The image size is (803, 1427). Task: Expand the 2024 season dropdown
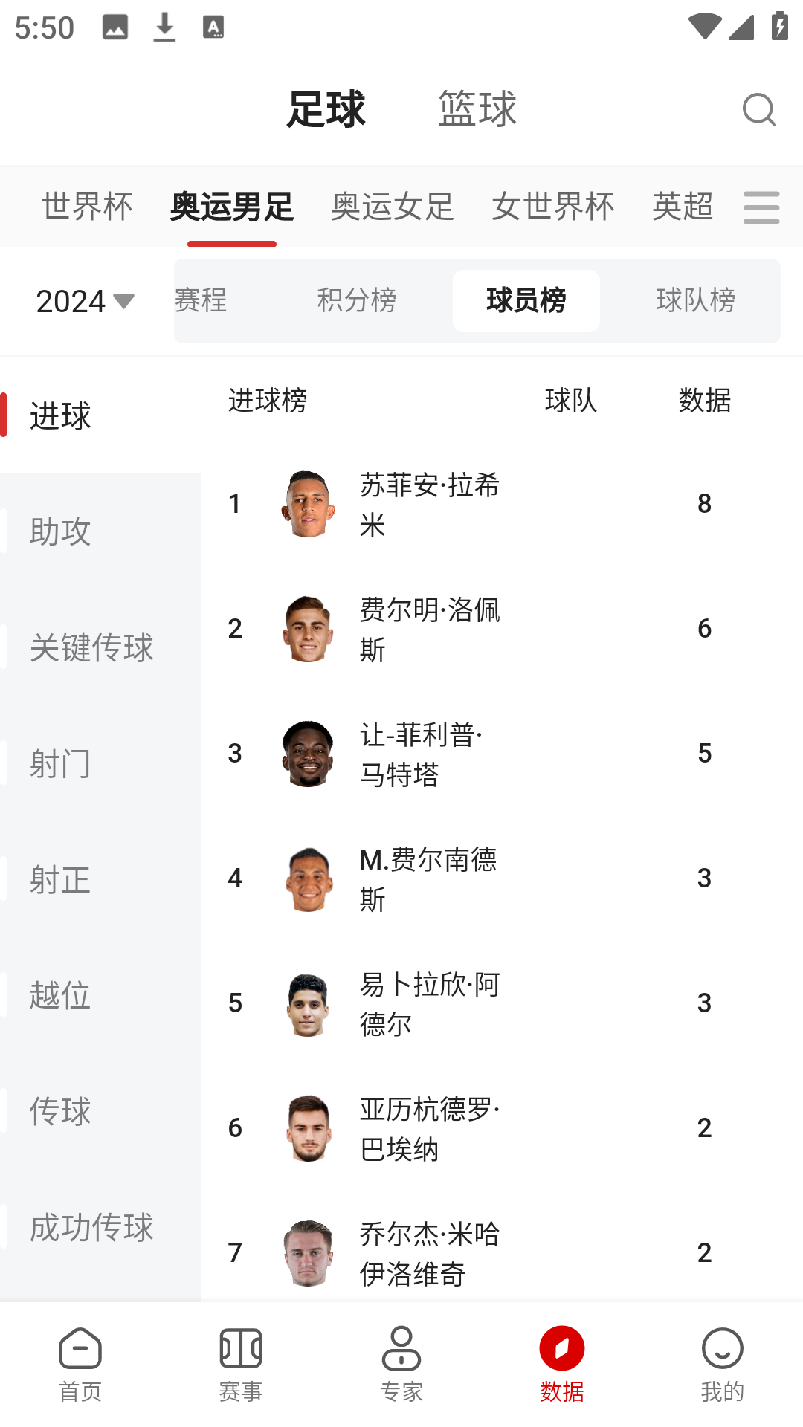pos(86,301)
